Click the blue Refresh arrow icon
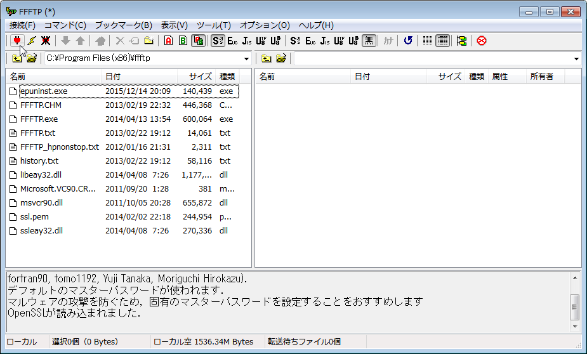This screenshot has width=587, height=354. [408, 41]
